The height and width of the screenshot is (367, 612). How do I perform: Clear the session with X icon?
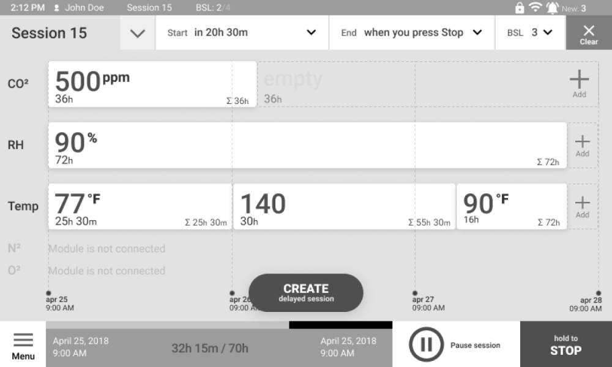tap(589, 33)
